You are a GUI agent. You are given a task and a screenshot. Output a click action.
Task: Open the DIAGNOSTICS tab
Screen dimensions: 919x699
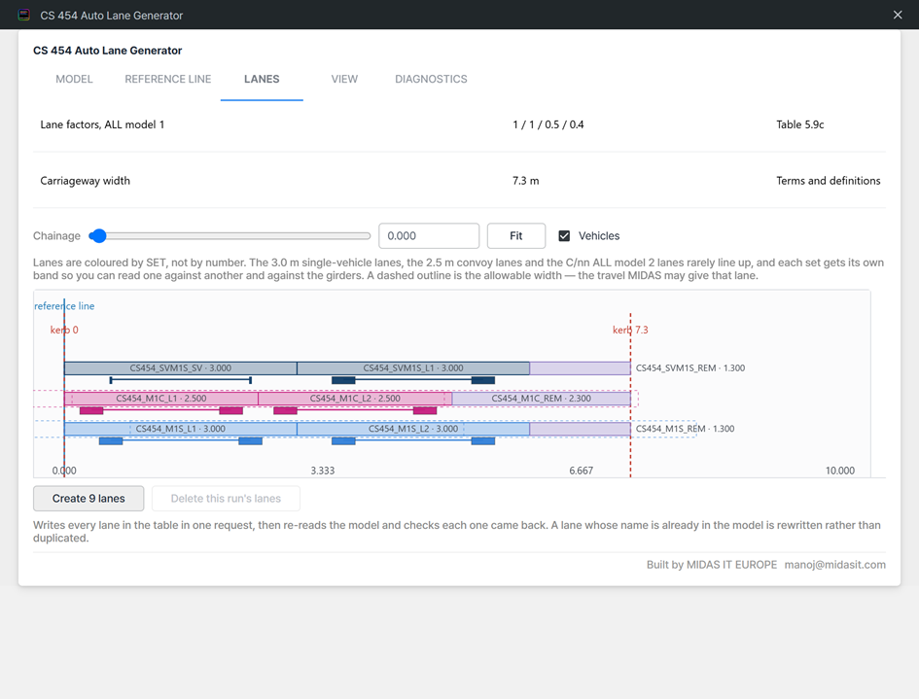[431, 79]
